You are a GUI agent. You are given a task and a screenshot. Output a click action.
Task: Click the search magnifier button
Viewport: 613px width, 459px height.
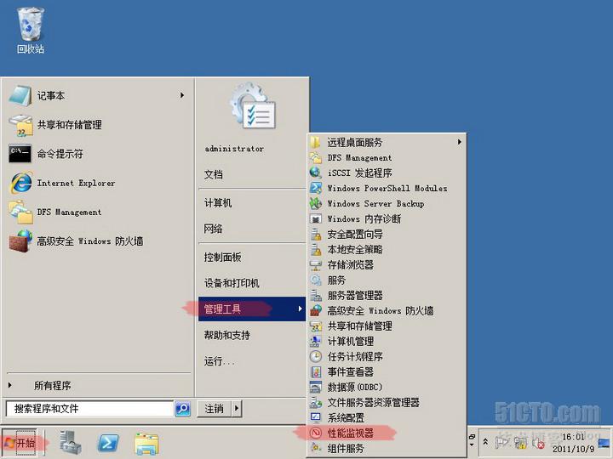tap(182, 409)
